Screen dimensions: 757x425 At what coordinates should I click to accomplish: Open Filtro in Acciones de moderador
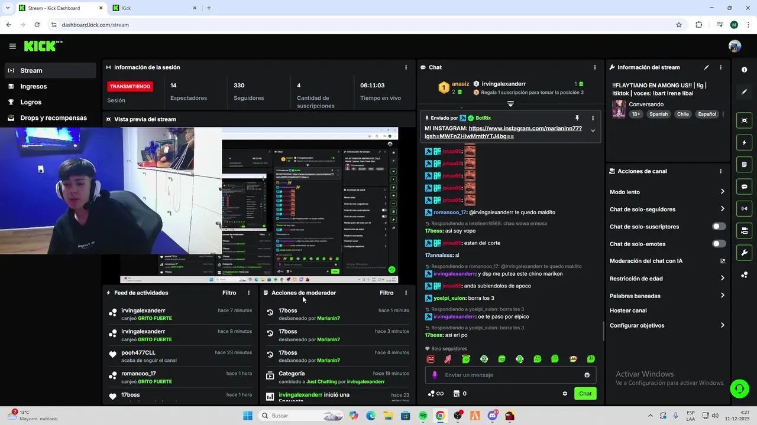(386, 293)
